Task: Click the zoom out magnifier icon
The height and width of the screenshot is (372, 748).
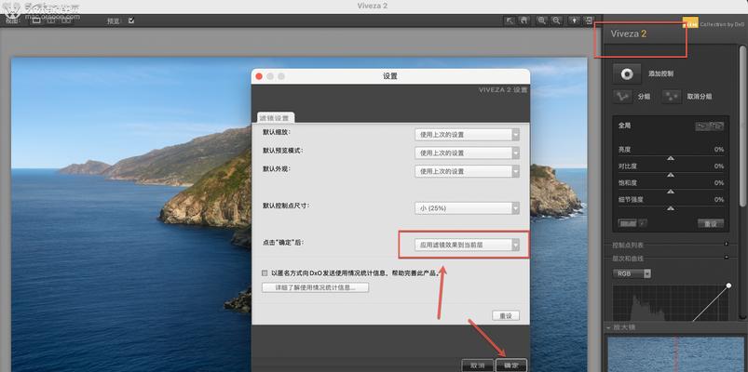Action: 556,20
